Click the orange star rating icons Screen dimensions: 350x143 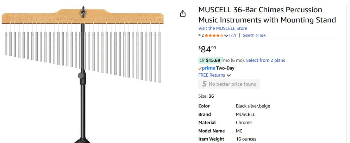pos(214,35)
